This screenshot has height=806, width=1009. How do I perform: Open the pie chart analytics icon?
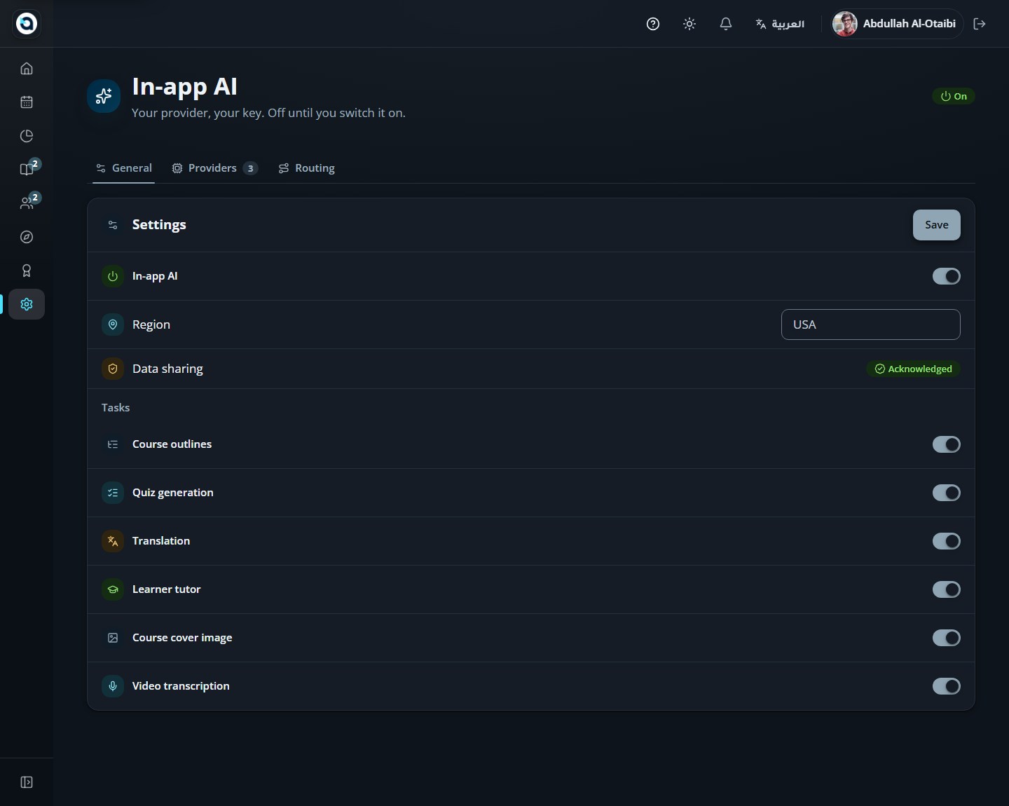[x=27, y=136]
